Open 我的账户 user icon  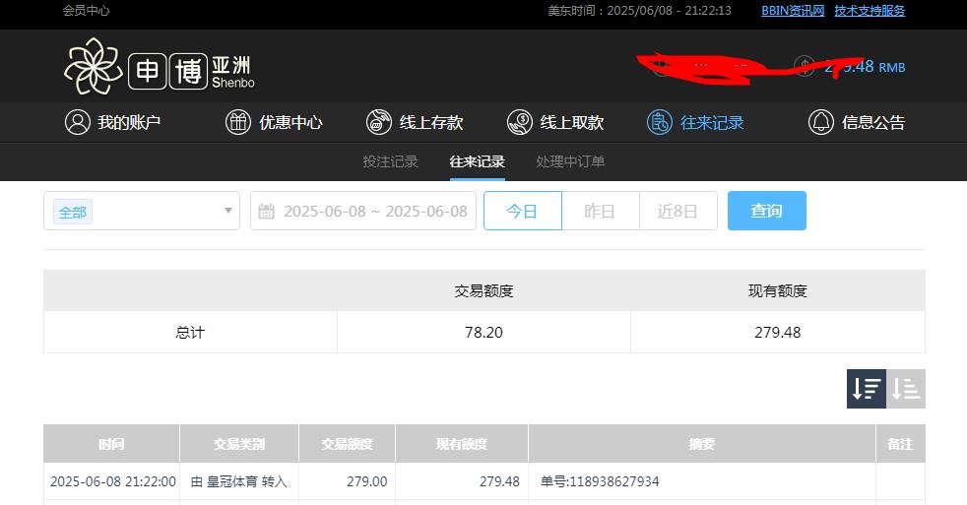tap(78, 122)
